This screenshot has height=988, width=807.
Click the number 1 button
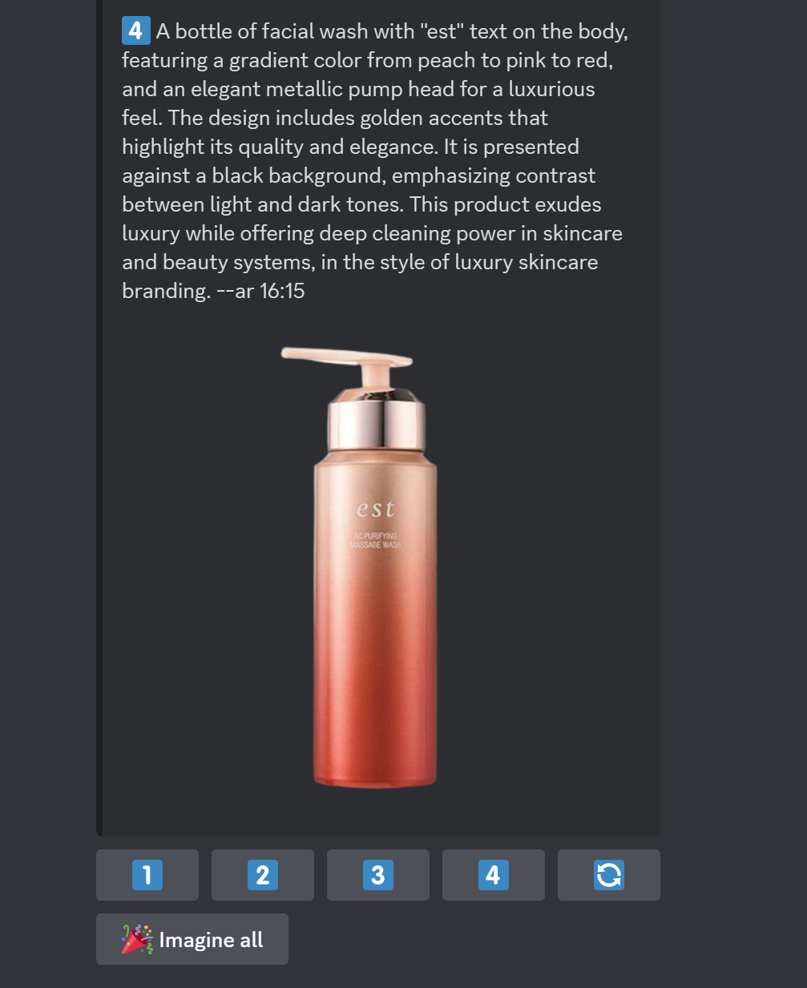(x=147, y=875)
